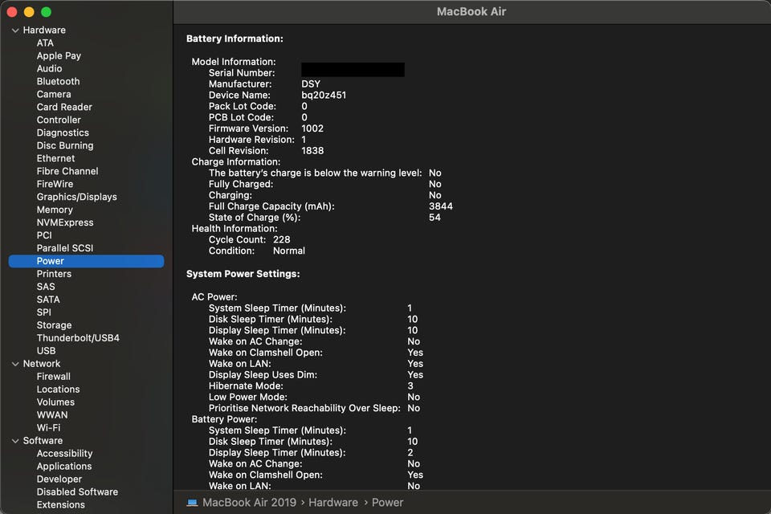Select Memory in the sidebar
Image resolution: width=771 pixels, height=514 pixels.
tap(55, 210)
